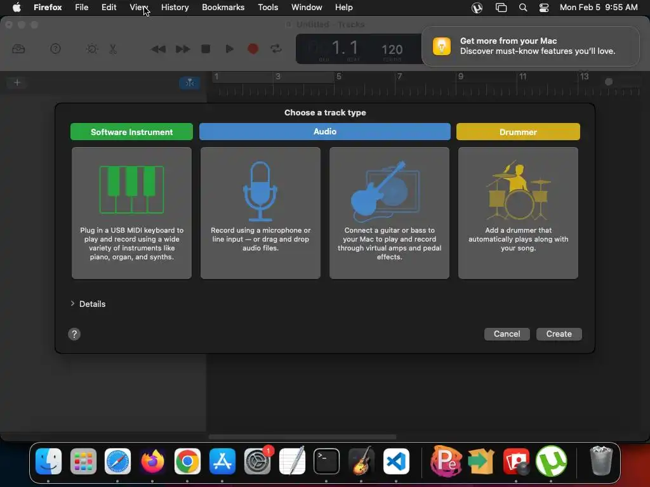Click the yellow Drummer header
Image resolution: width=650 pixels, height=487 pixels.
tap(518, 132)
